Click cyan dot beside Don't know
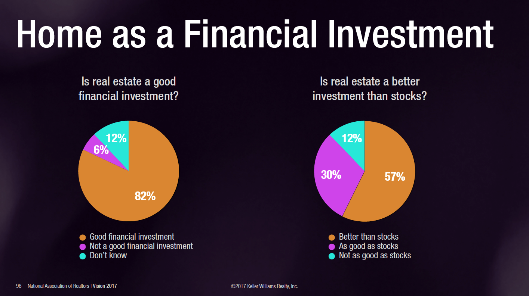Image resolution: width=529 pixels, height=296 pixels. click(x=83, y=256)
